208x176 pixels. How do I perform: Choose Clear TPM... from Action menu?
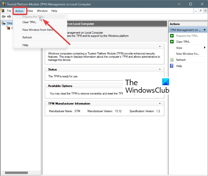29,22
